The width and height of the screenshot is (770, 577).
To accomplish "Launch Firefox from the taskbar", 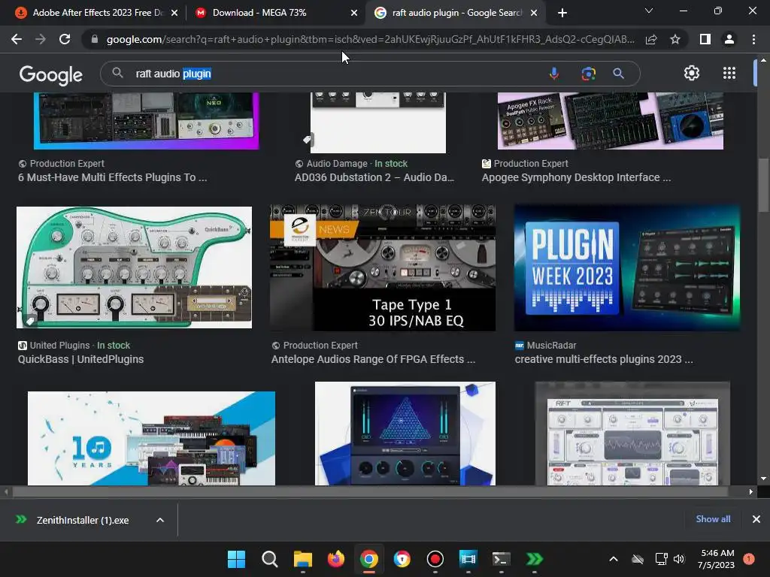I will [336, 559].
